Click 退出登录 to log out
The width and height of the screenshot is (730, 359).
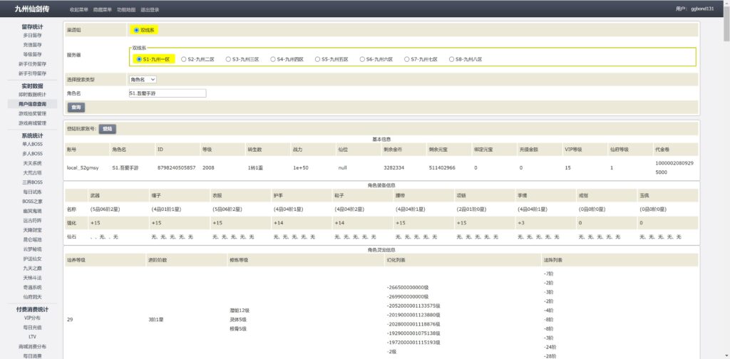pos(150,10)
